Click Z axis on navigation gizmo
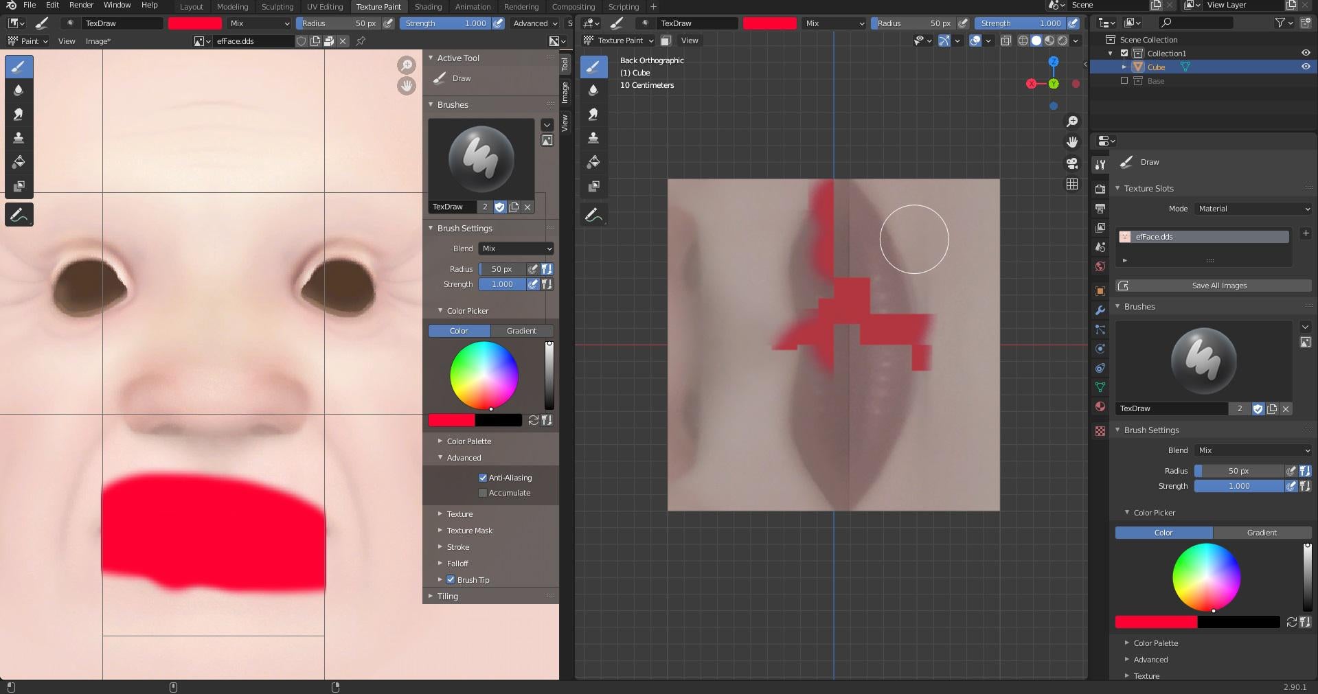 coord(1054,62)
